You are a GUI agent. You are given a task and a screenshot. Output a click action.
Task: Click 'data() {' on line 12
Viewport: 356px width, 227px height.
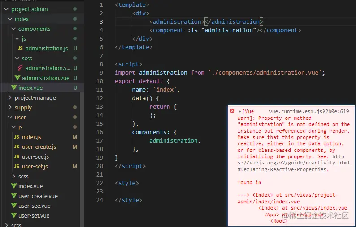click(146, 98)
